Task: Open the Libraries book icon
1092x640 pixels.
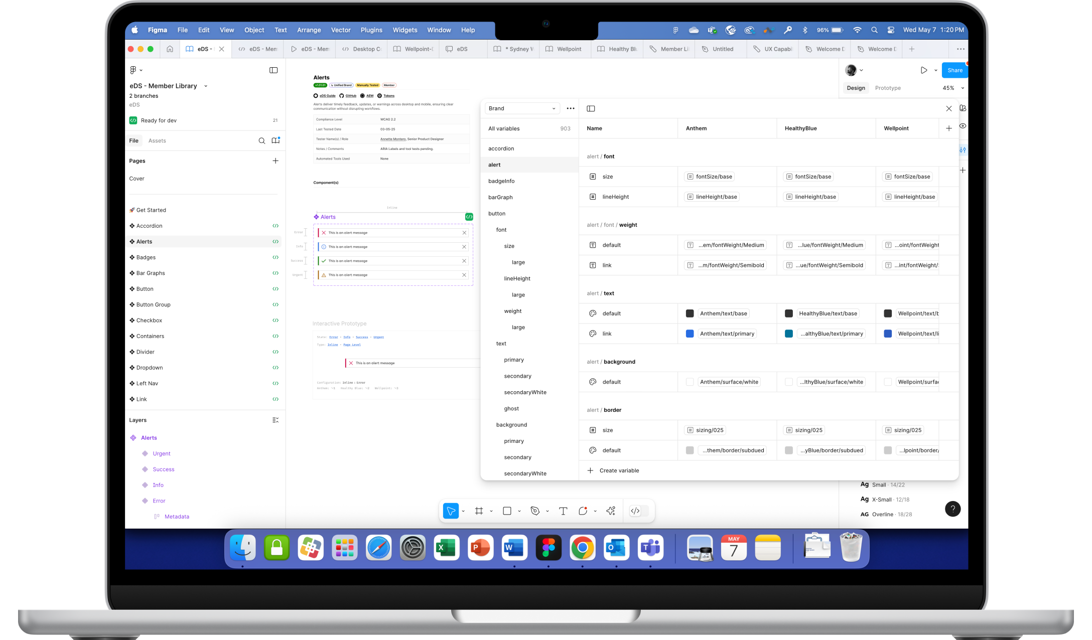Action: [276, 140]
